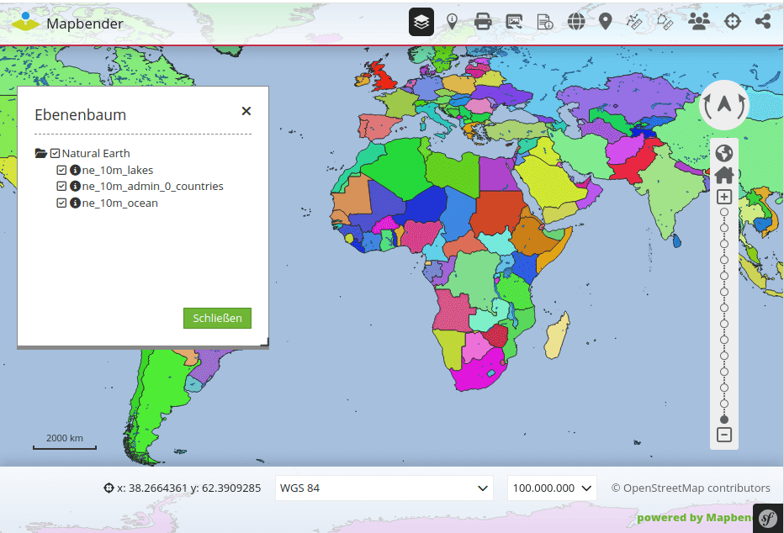
Task: Select the measure tool icon
Action: [636, 21]
